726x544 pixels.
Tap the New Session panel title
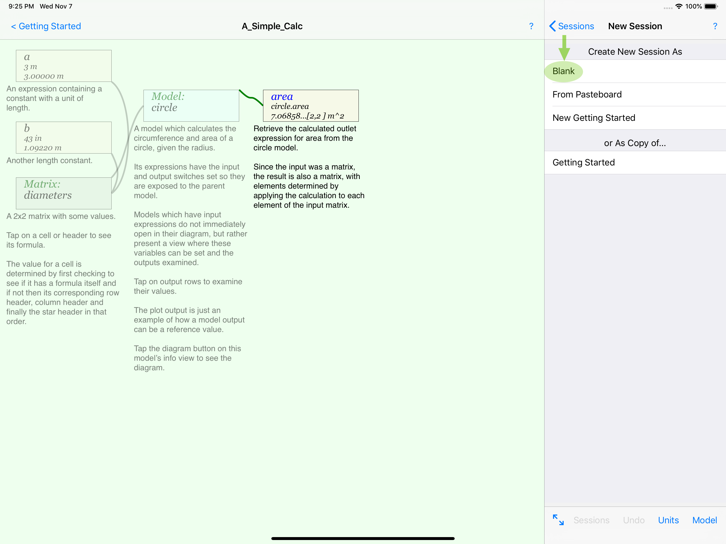tap(635, 26)
